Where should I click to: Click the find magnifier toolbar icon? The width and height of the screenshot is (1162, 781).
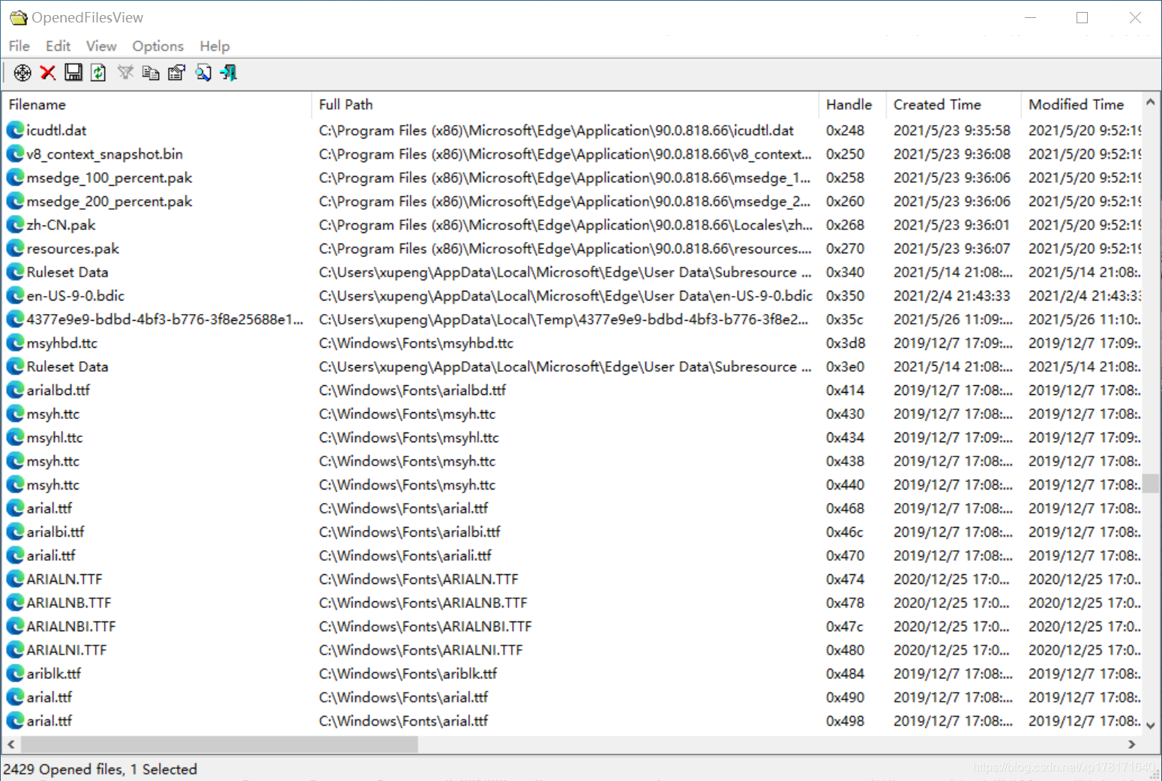click(203, 73)
